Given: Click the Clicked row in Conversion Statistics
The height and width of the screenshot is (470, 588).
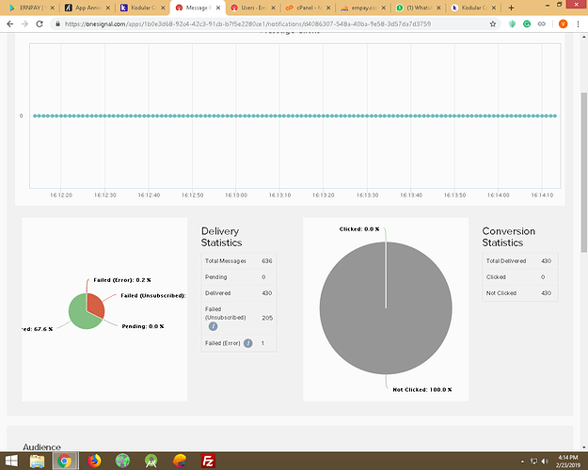Looking at the screenshot, I should tap(519, 277).
